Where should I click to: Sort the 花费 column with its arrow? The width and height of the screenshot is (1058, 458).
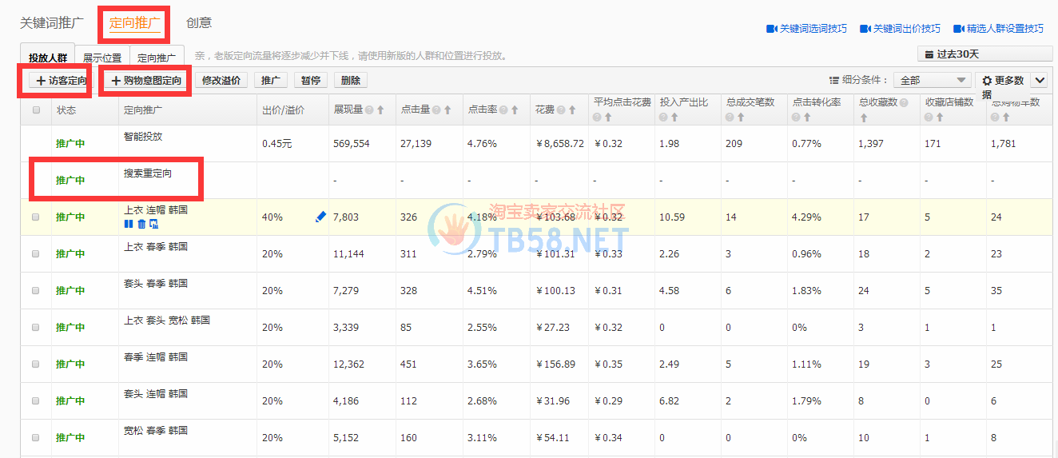point(575,110)
